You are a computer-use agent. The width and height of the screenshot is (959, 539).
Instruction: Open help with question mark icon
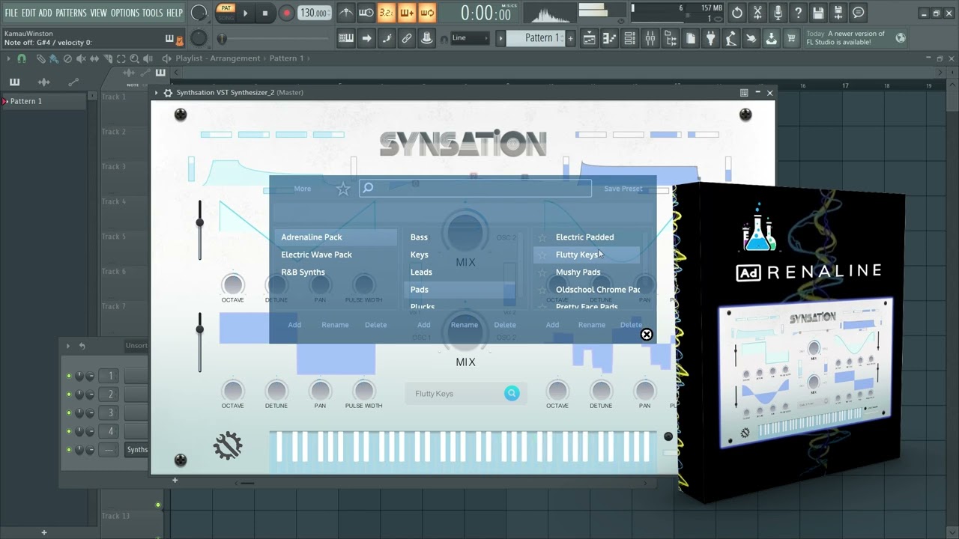798,13
